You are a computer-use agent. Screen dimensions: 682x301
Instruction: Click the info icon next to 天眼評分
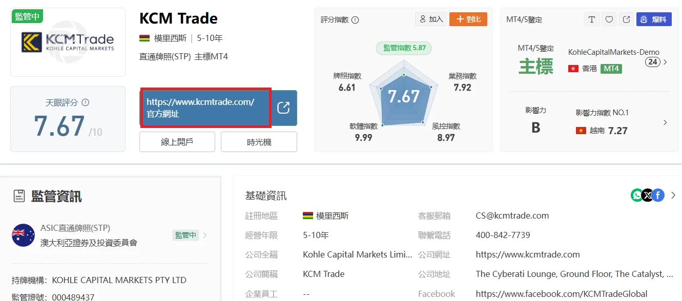[86, 102]
